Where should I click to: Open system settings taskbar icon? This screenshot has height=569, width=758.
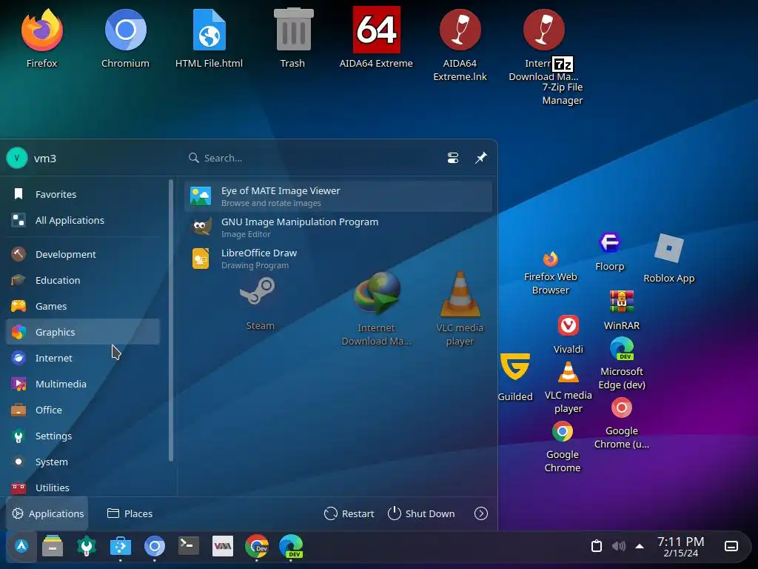pyautogui.click(x=87, y=546)
